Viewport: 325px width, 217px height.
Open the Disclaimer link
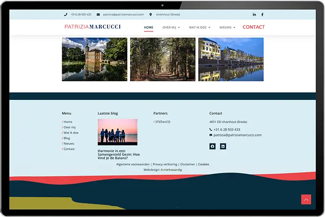pyautogui.click(x=188, y=164)
